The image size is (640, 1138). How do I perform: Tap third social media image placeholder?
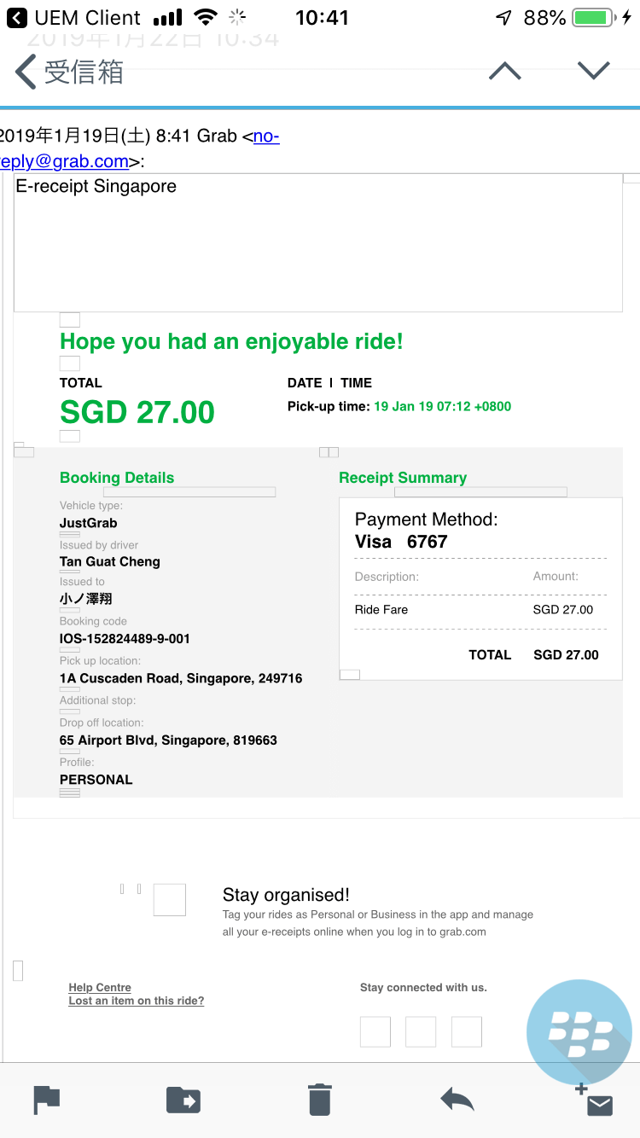coord(467,1031)
